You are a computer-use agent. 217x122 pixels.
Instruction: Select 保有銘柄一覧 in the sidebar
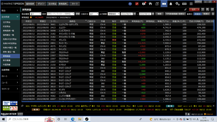pyautogui.click(x=8, y=31)
